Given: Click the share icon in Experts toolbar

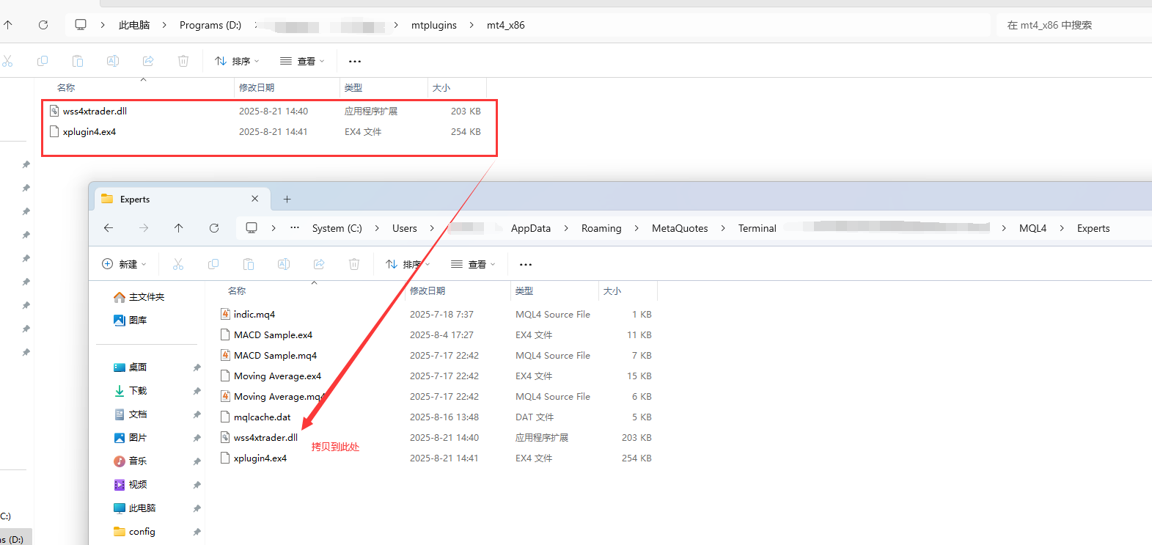Looking at the screenshot, I should pyautogui.click(x=319, y=264).
